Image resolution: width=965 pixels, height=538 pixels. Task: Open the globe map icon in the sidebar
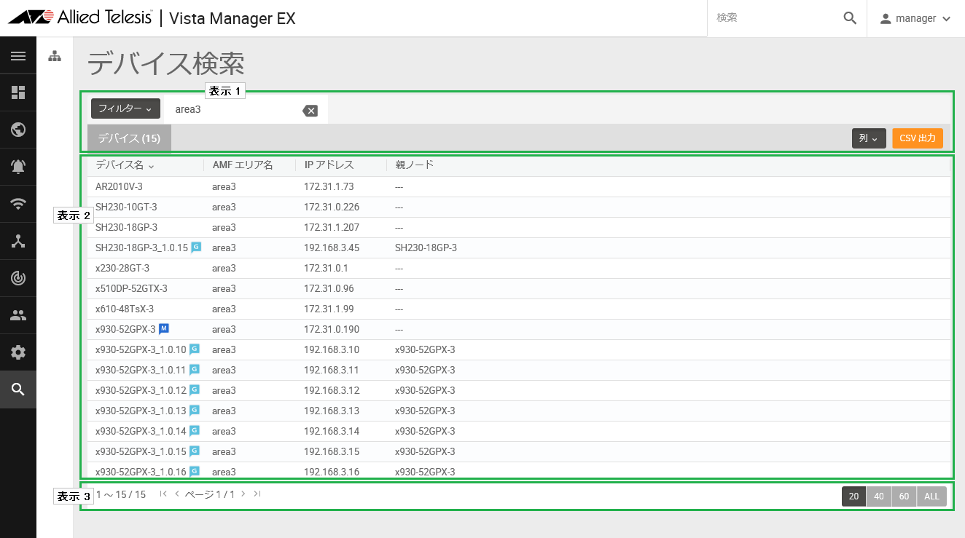point(18,130)
